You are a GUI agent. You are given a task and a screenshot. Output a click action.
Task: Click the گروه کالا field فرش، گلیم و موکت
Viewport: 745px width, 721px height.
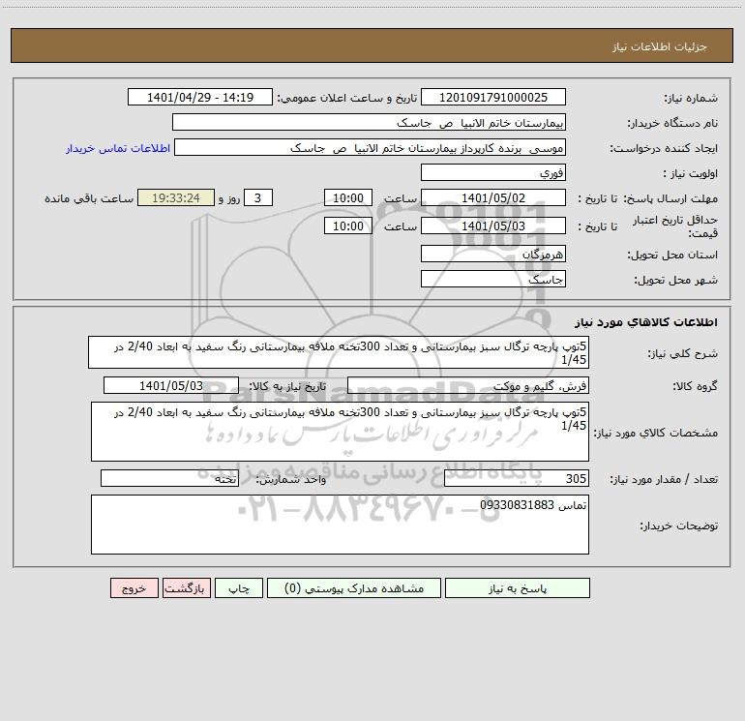[x=468, y=385]
